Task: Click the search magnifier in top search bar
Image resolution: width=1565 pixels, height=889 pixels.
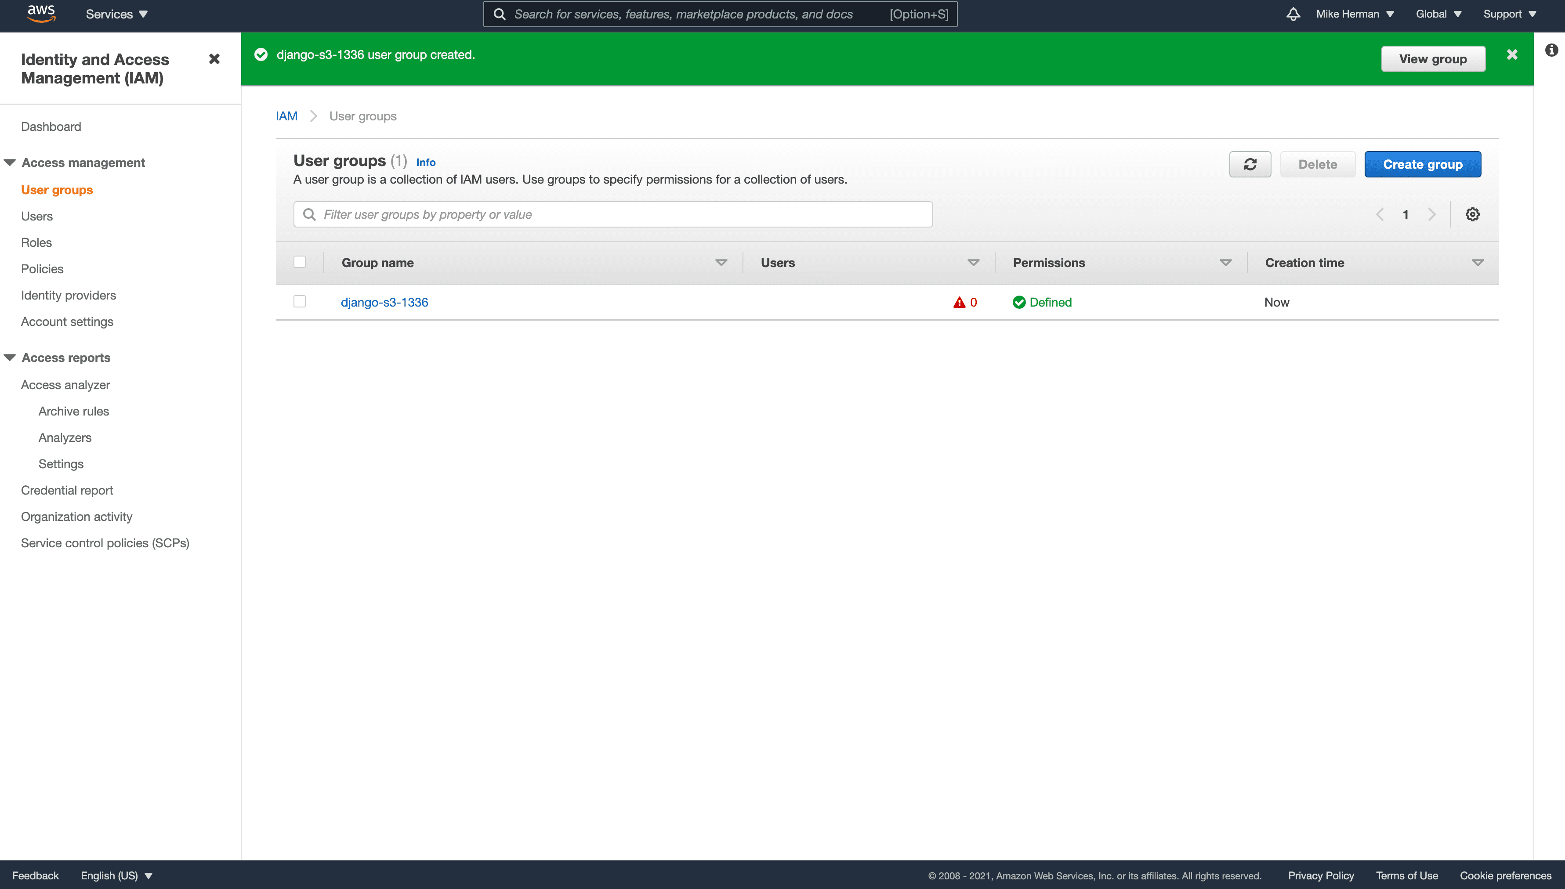Action: click(500, 14)
